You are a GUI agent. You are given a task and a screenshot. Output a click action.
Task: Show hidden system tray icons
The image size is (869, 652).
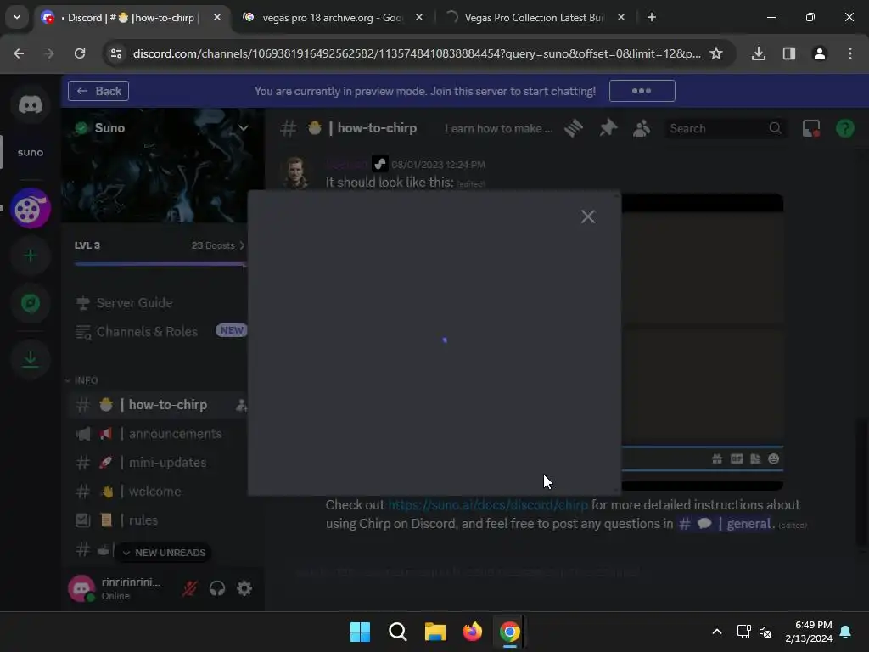click(716, 632)
